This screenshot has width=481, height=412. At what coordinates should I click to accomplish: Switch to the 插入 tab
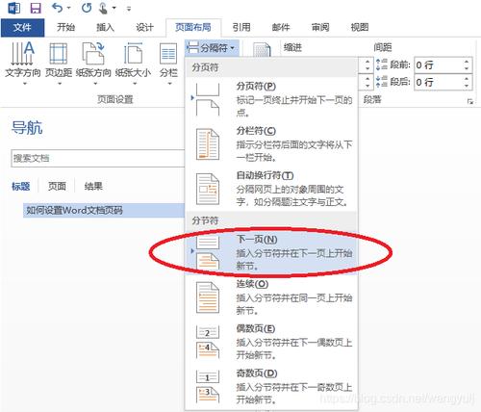click(105, 28)
